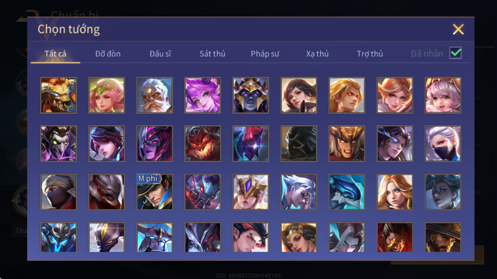The image size is (497, 279).
Task: Show the Pháp sư heroes tab
Action: click(x=265, y=54)
